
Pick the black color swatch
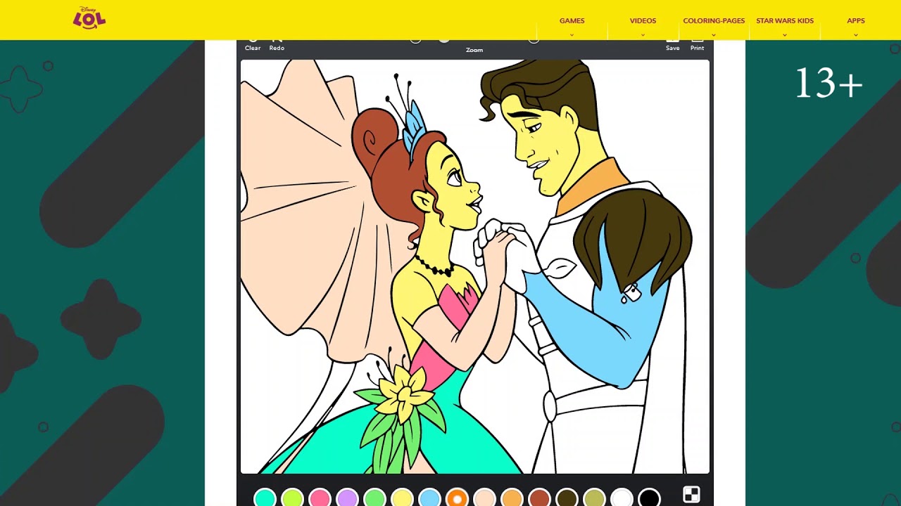pyautogui.click(x=649, y=498)
